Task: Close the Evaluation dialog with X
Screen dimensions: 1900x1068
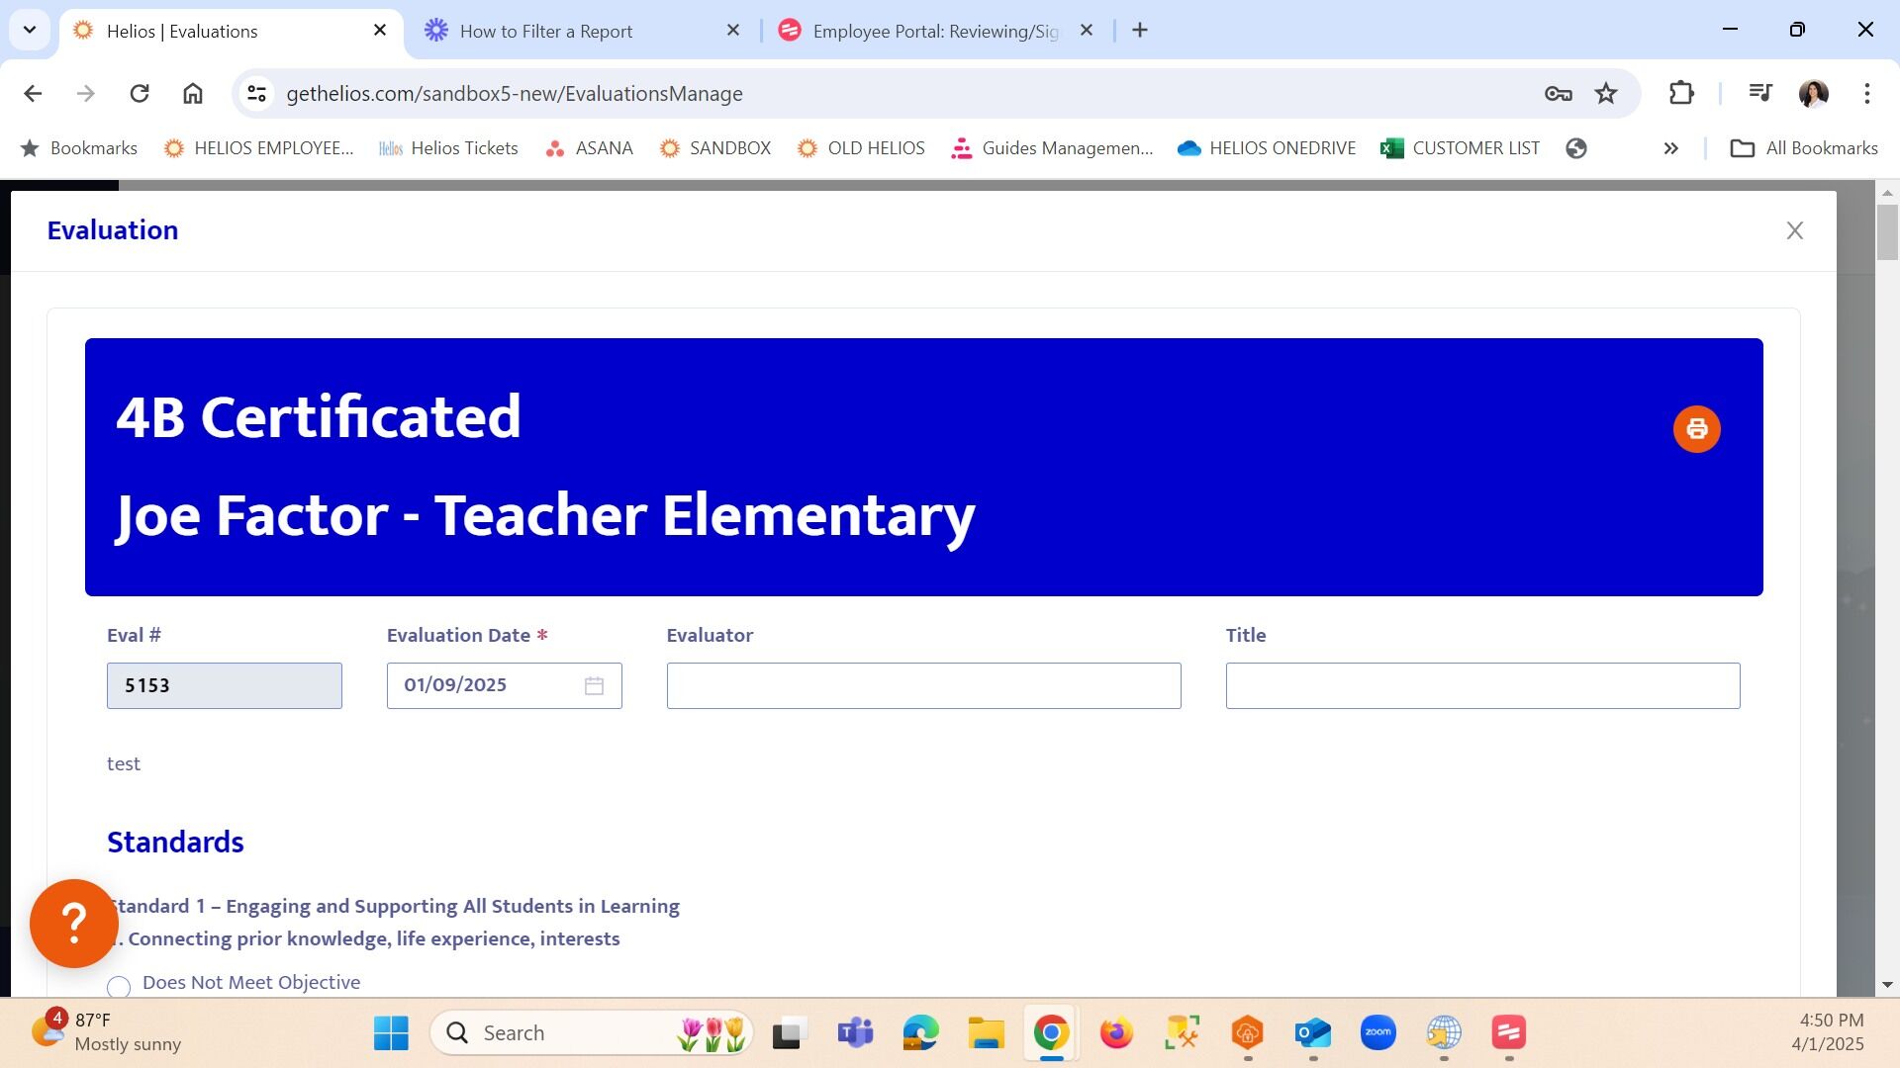Action: pyautogui.click(x=1794, y=230)
